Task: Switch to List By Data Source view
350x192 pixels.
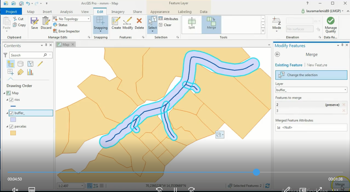Action: [x=21, y=64]
